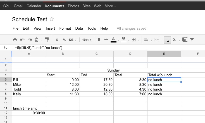Toggle bold formatting

[x=99, y=40]
